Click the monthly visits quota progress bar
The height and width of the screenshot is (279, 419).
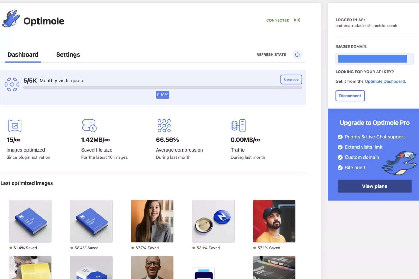coord(163,88)
